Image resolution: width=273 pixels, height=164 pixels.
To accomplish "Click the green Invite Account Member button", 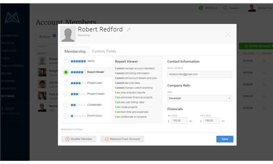I will [256, 46].
